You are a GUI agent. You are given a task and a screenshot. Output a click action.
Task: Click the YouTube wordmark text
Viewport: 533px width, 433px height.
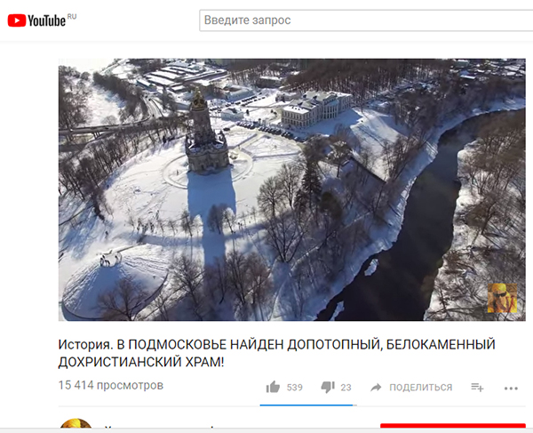click(46, 20)
